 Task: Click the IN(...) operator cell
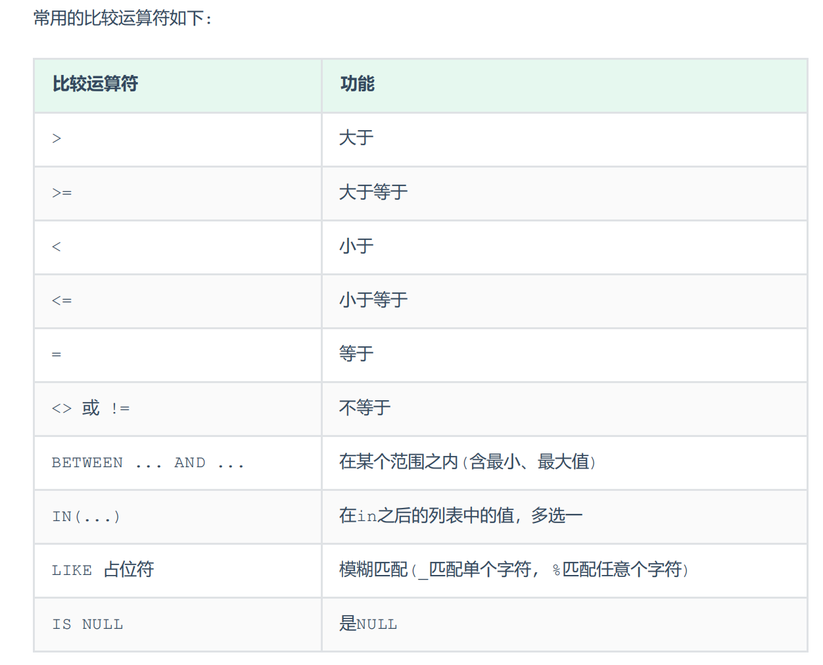point(177,516)
